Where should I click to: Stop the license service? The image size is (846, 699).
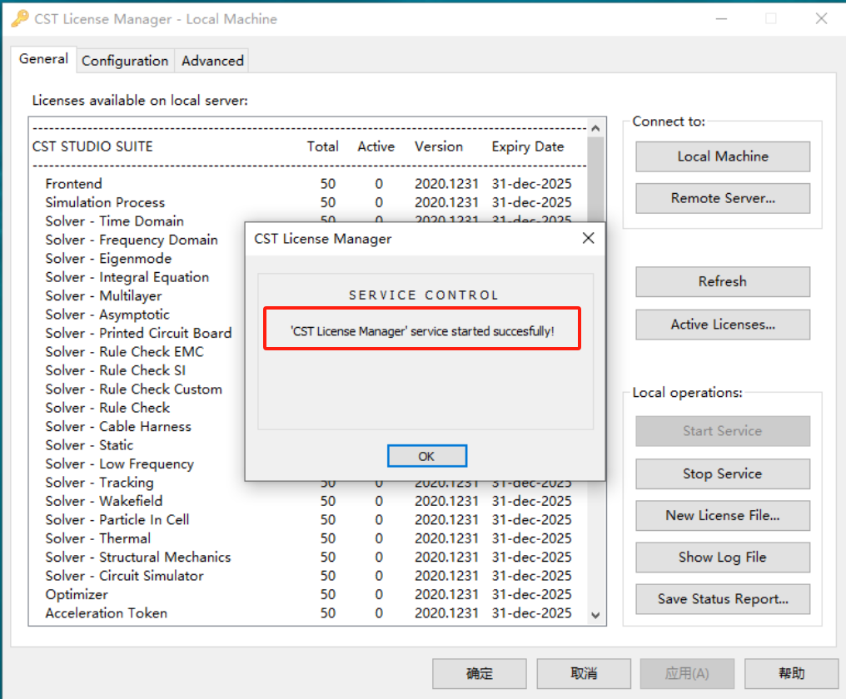pos(723,473)
